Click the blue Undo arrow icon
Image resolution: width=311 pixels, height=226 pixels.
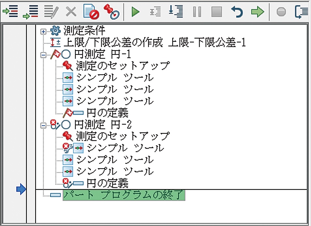point(237,12)
